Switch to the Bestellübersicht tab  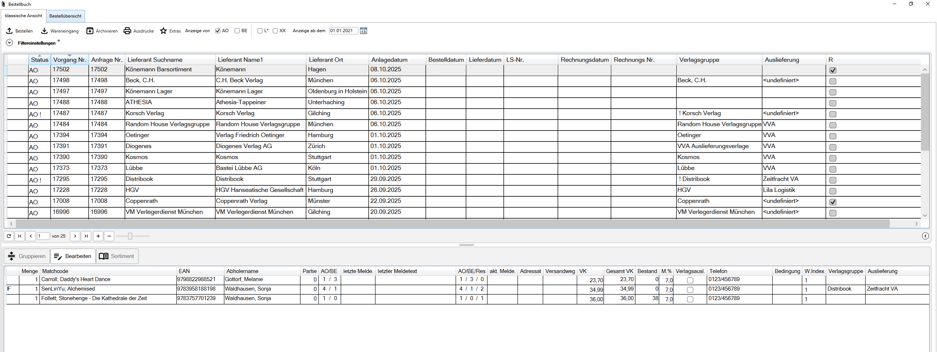tap(66, 16)
